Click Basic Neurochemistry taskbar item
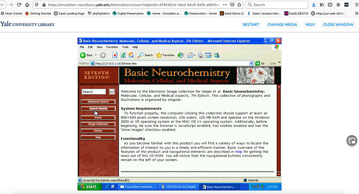Image resolution: width=359 pixels, height=194 pixels. click(220, 187)
